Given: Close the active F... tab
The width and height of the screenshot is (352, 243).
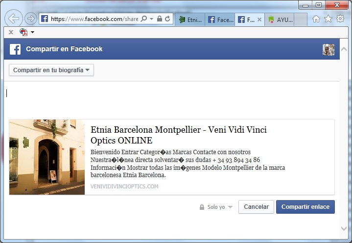Looking at the screenshot, I should pos(259,20).
